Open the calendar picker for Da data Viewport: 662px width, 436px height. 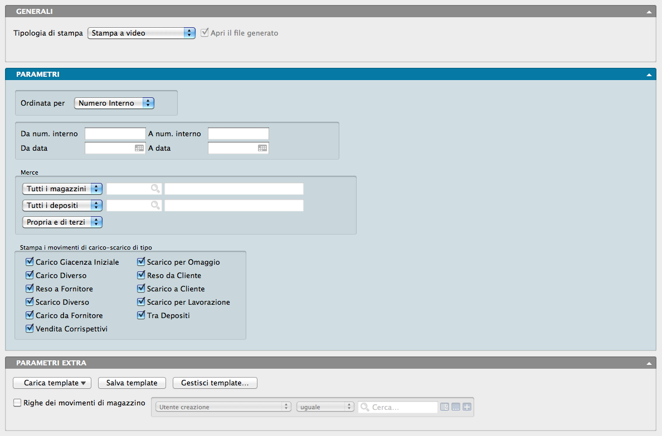click(139, 148)
